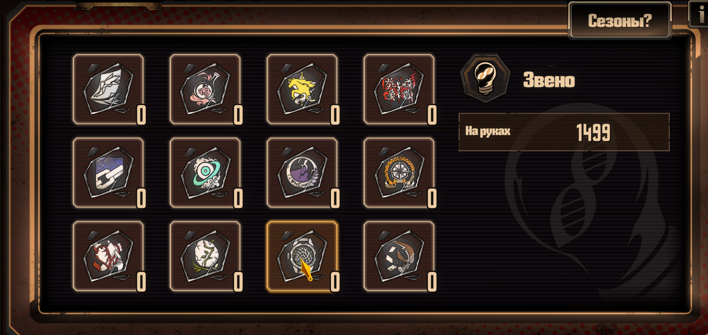708x335 pixels.
Task: Pick the red anatomical heart shard
Action: click(x=108, y=256)
